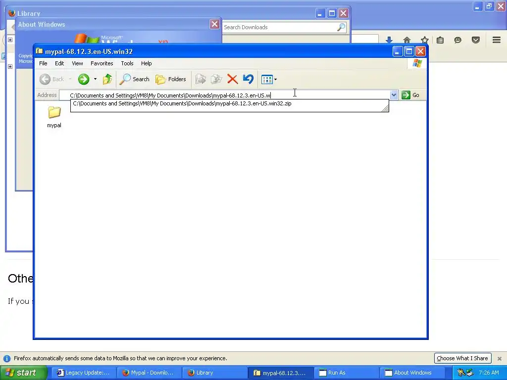This screenshot has height=380, width=507.
Task: Click the info icon on notification bar
Action: coord(6,358)
